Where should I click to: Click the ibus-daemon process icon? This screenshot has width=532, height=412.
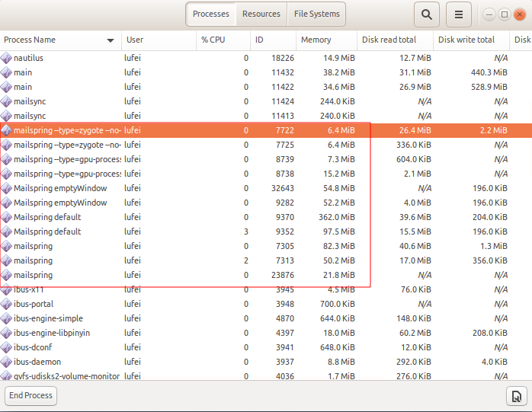pos(6,362)
